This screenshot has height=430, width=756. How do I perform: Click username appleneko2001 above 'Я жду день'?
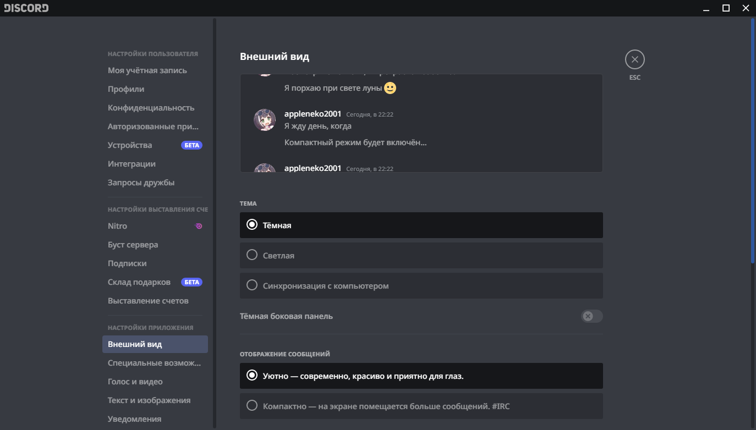click(313, 114)
